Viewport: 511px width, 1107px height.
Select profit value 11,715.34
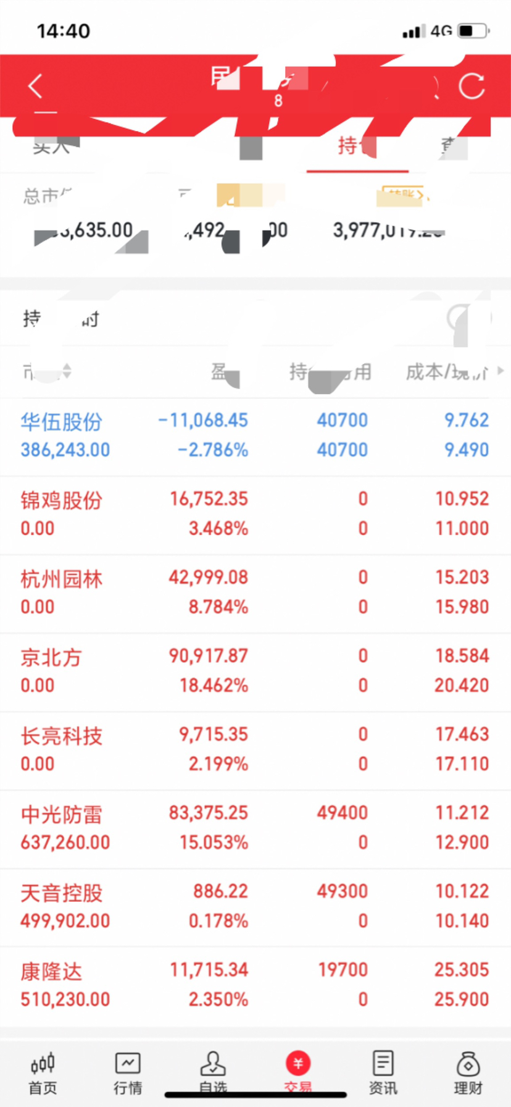(209, 970)
